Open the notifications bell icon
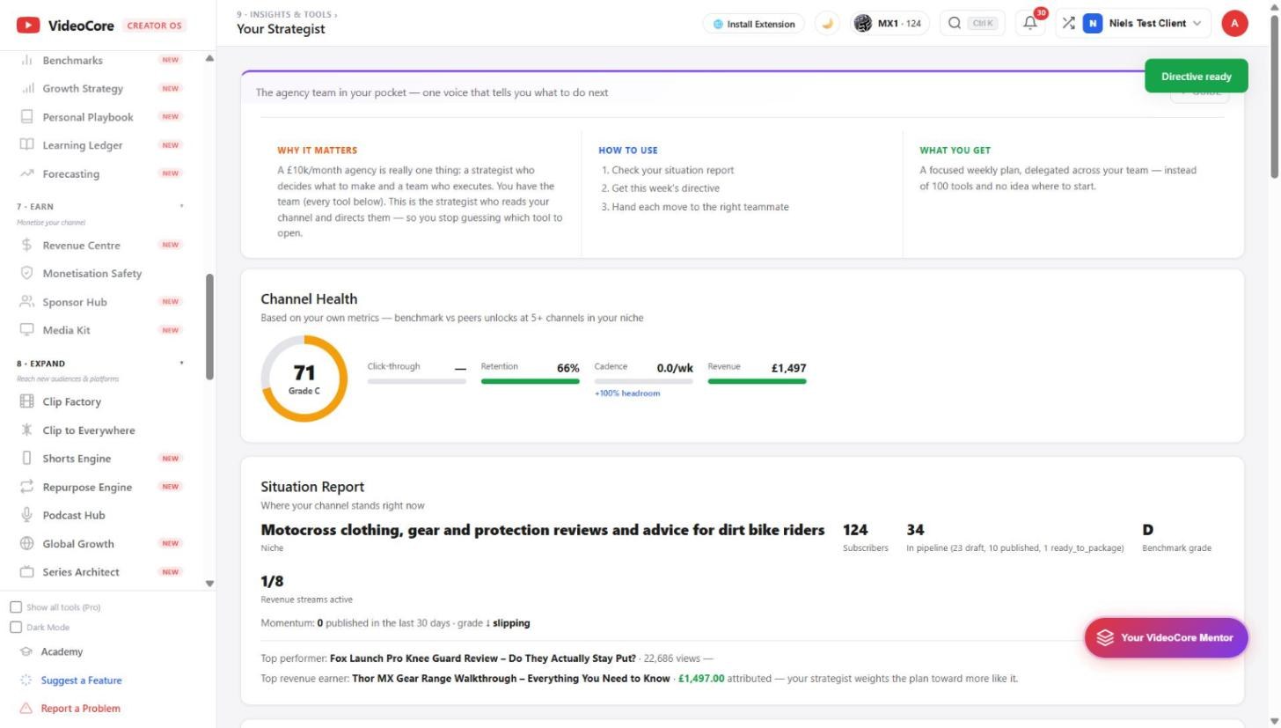The height and width of the screenshot is (728, 1281). tap(1029, 24)
